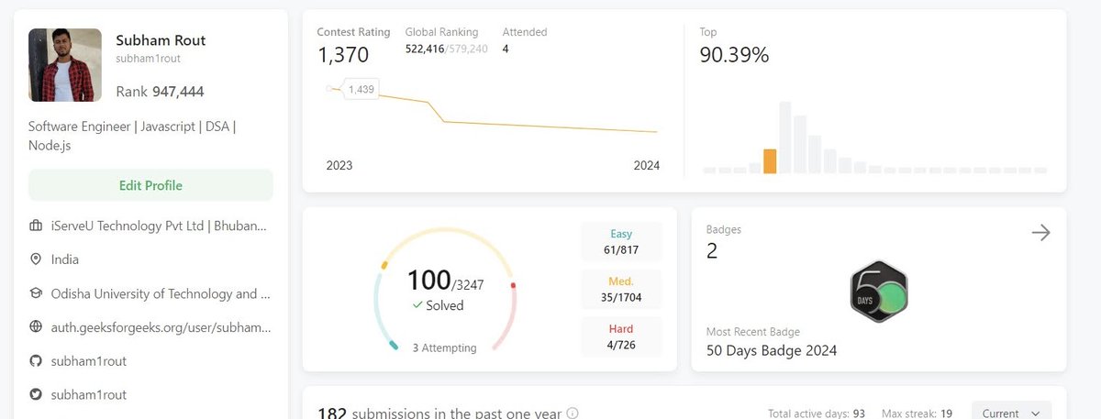Click the location pin icon next to India

click(36, 259)
